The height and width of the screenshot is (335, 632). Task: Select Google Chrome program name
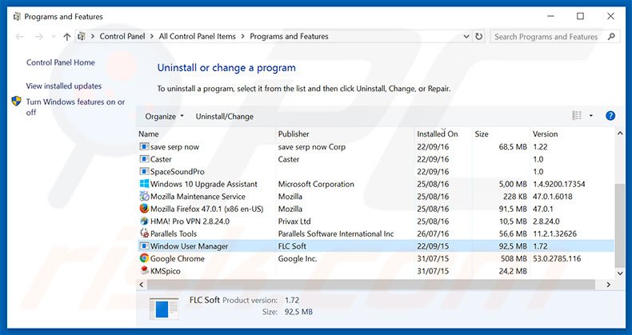point(178,258)
